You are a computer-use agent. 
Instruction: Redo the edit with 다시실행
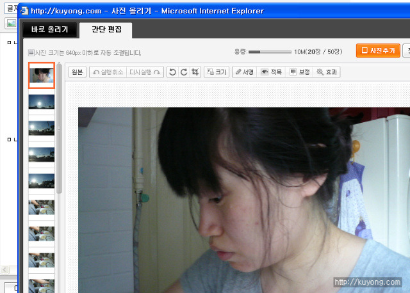145,72
